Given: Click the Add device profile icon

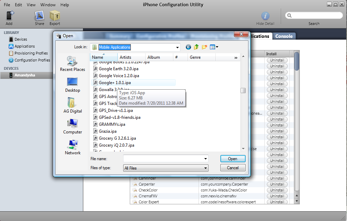Looking at the screenshot, I should 9,16.
